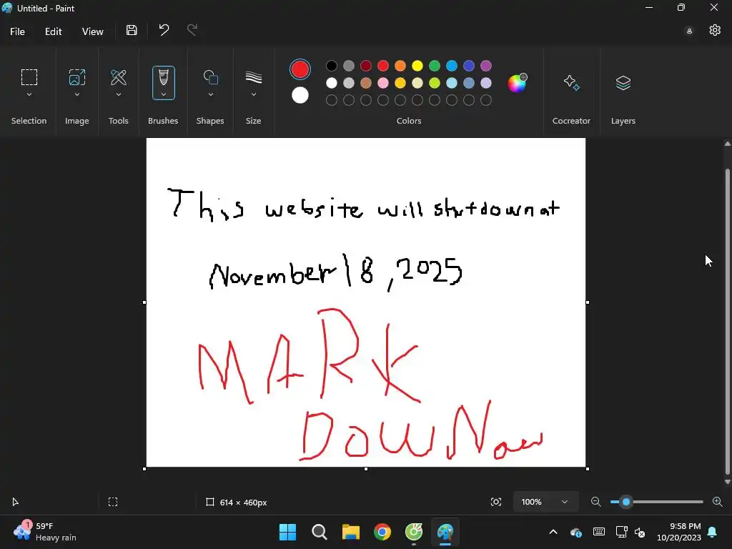Screen dimensions: 732x549
Task: Open Paint settings gear icon
Action: [x=715, y=30]
